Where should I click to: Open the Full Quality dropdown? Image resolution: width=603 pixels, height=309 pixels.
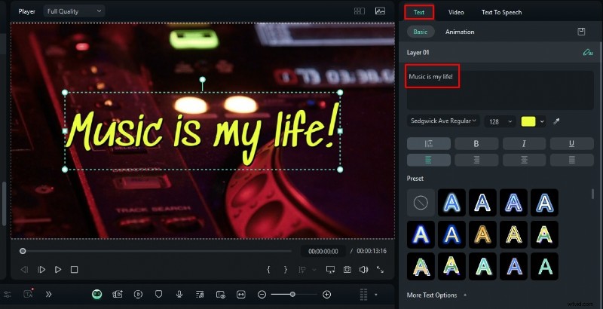(74, 11)
